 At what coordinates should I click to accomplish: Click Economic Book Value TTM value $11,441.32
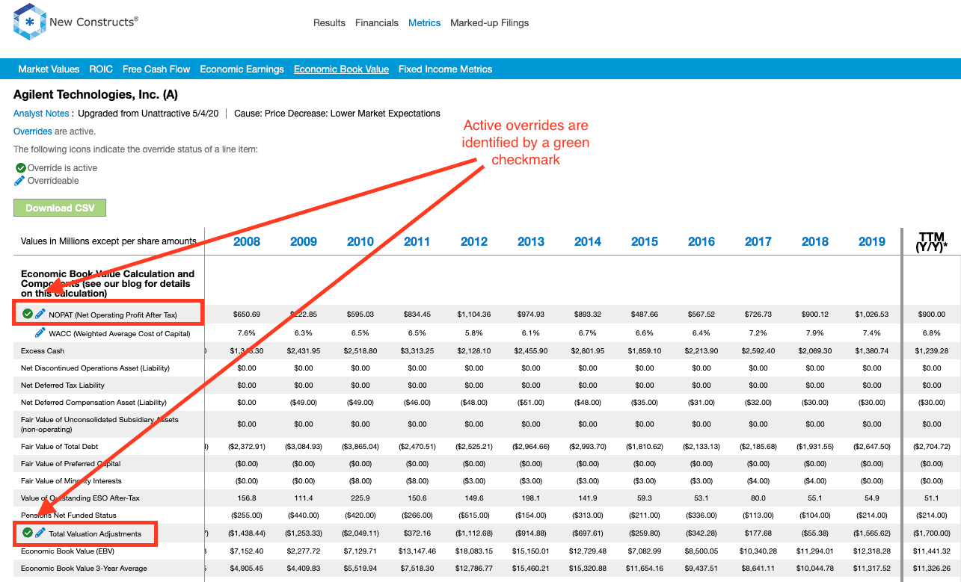click(932, 551)
